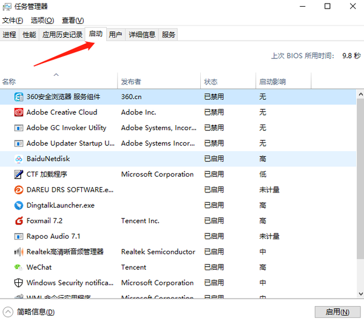Minimize the 任务管理器 window
The height and width of the screenshot is (320, 364).
(x=303, y=6)
